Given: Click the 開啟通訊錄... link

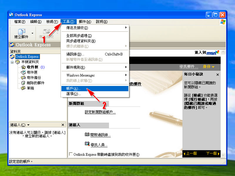Looking at the screenshot, I should [100, 135].
